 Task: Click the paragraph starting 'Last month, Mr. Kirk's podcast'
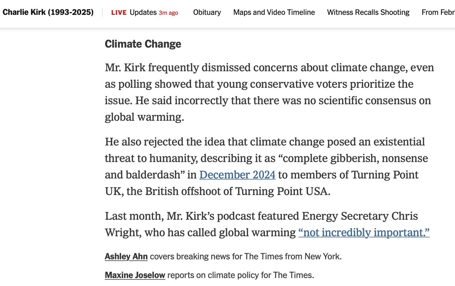point(265,224)
